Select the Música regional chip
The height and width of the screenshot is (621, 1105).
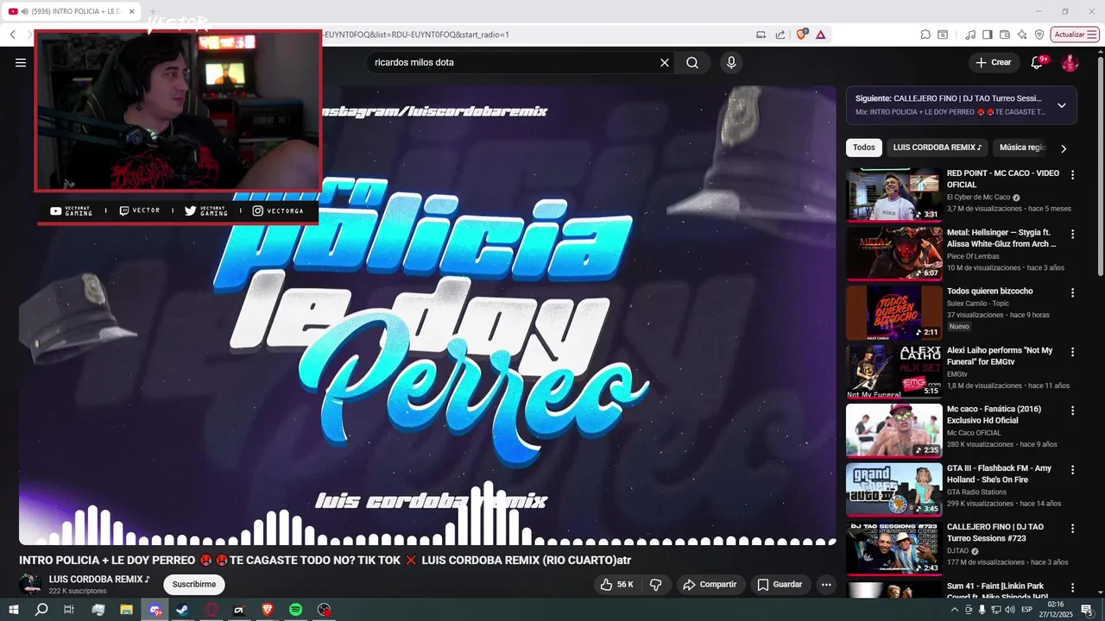click(x=1022, y=147)
